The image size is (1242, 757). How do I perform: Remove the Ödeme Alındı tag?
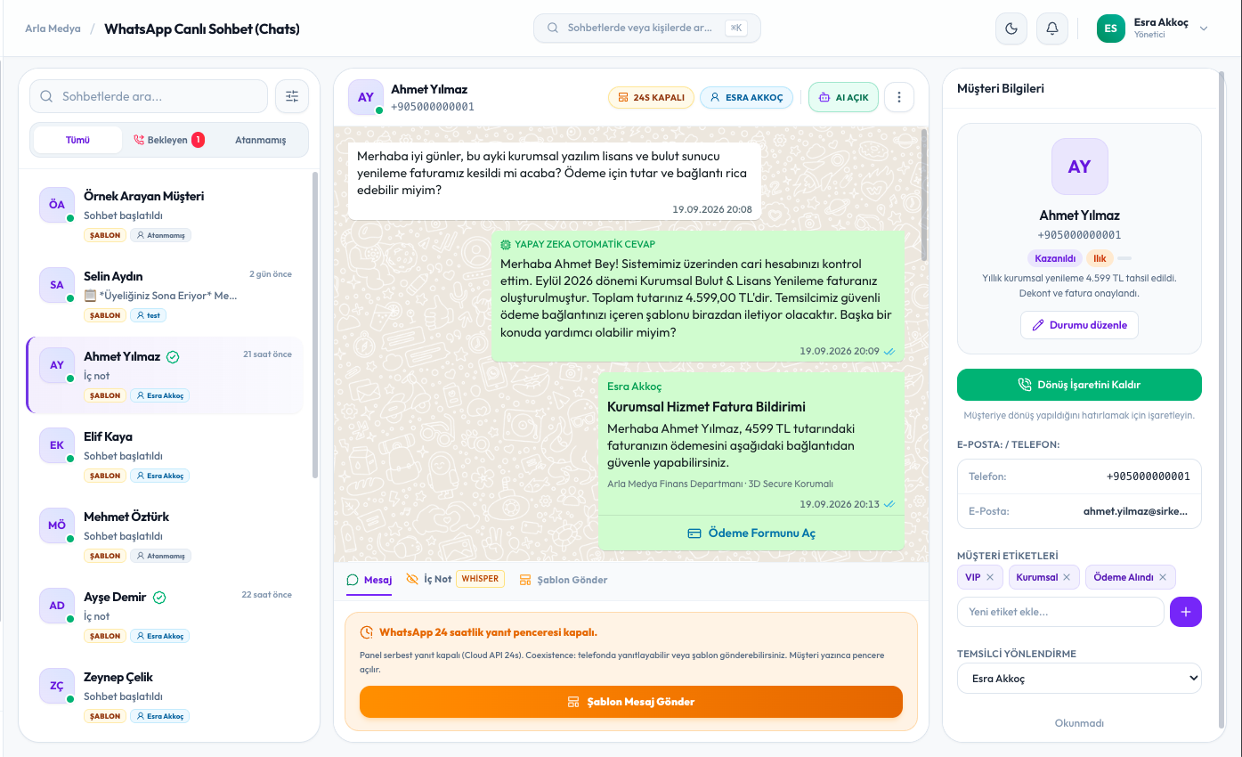(1163, 577)
